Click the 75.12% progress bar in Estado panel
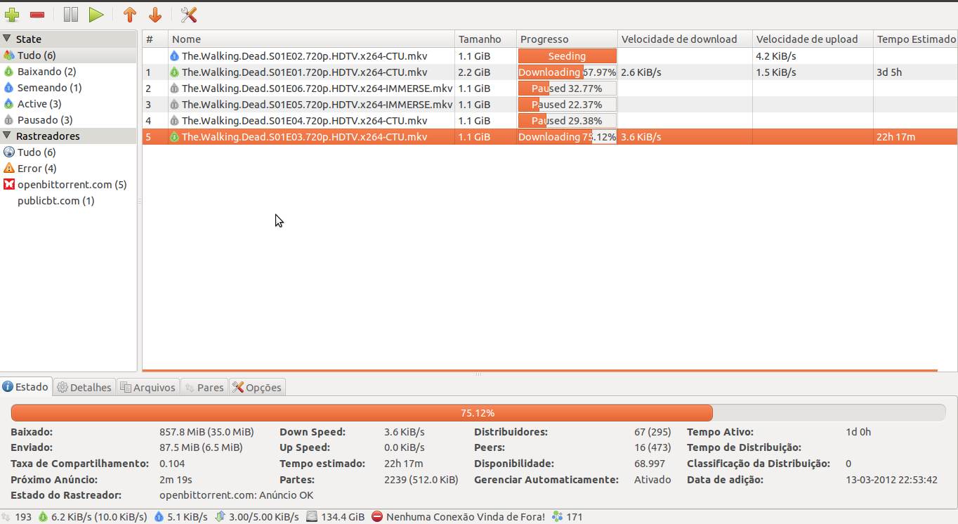The width and height of the screenshot is (958, 524). click(477, 412)
